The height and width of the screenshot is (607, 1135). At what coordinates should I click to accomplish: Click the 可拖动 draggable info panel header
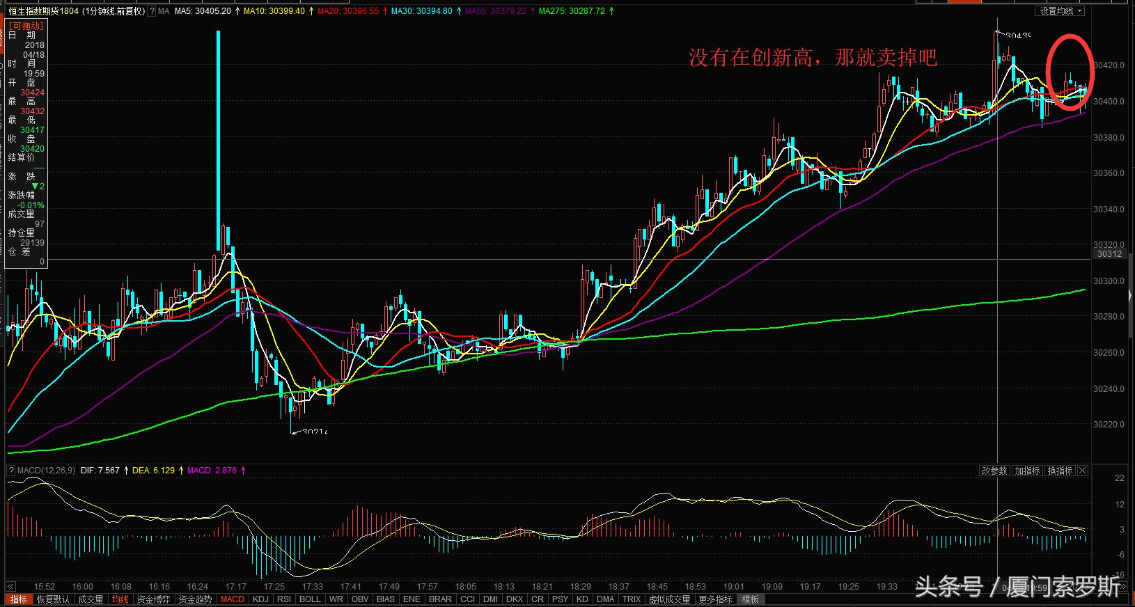click(x=26, y=26)
